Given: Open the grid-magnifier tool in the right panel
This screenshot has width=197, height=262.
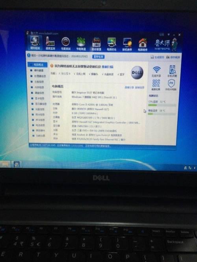Looking at the screenshot, I should pos(156,85).
